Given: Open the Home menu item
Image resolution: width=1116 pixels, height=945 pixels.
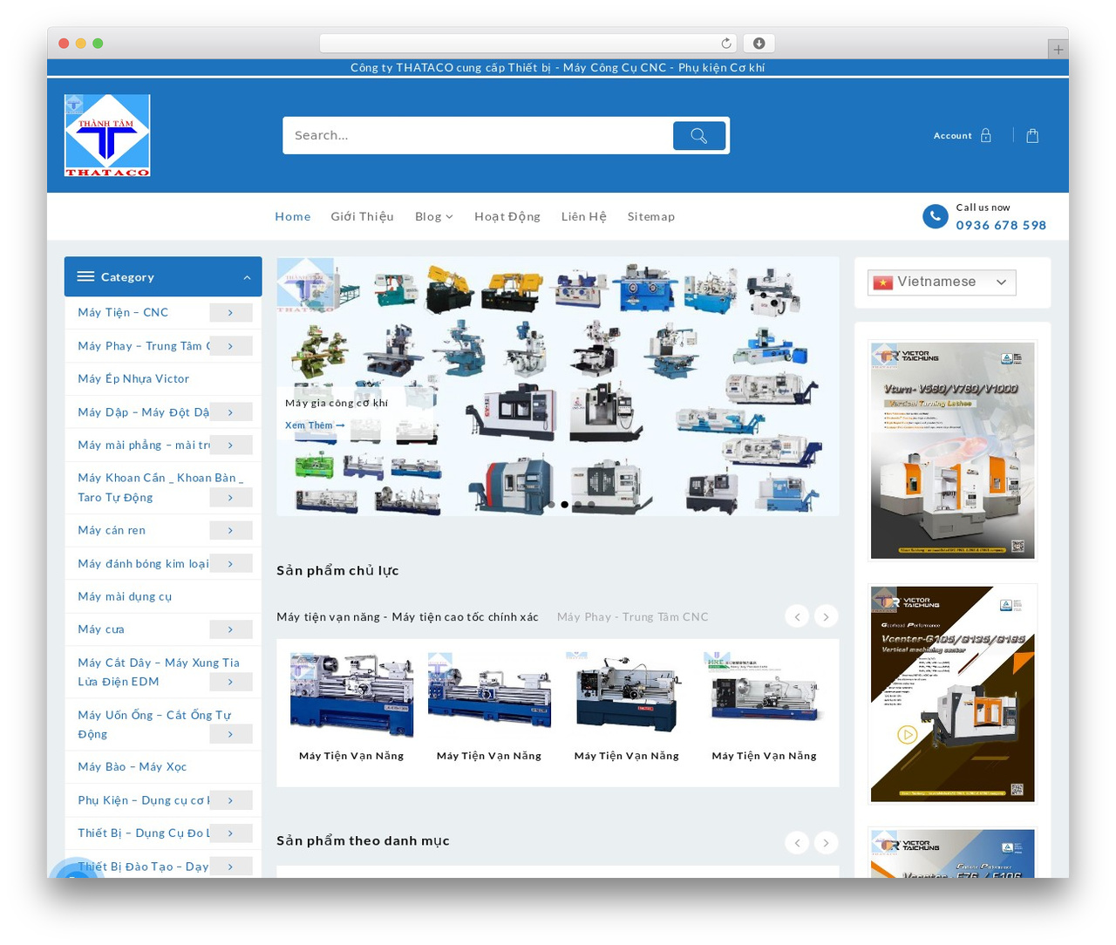Looking at the screenshot, I should pos(293,216).
